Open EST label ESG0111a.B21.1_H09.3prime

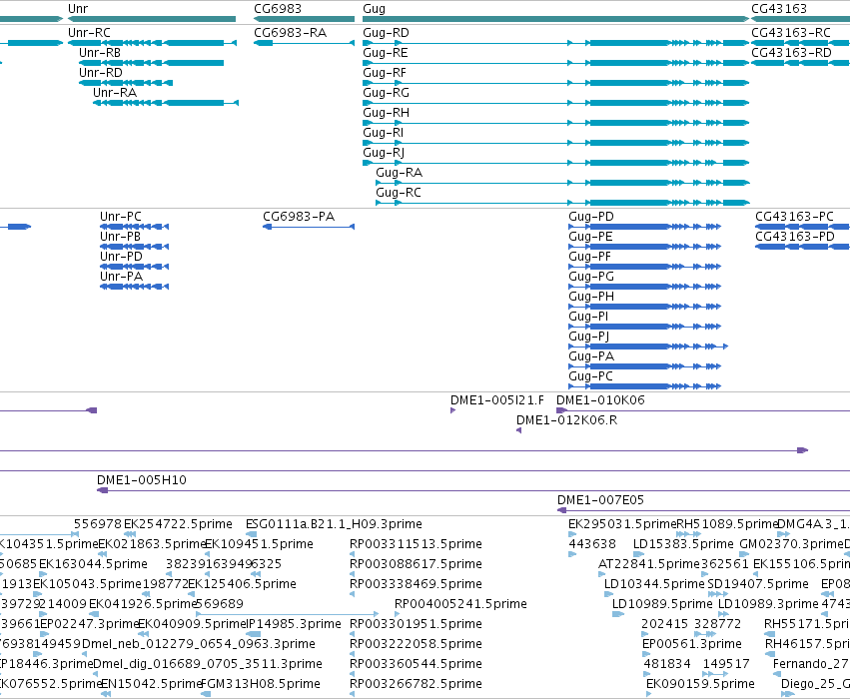coord(334,524)
